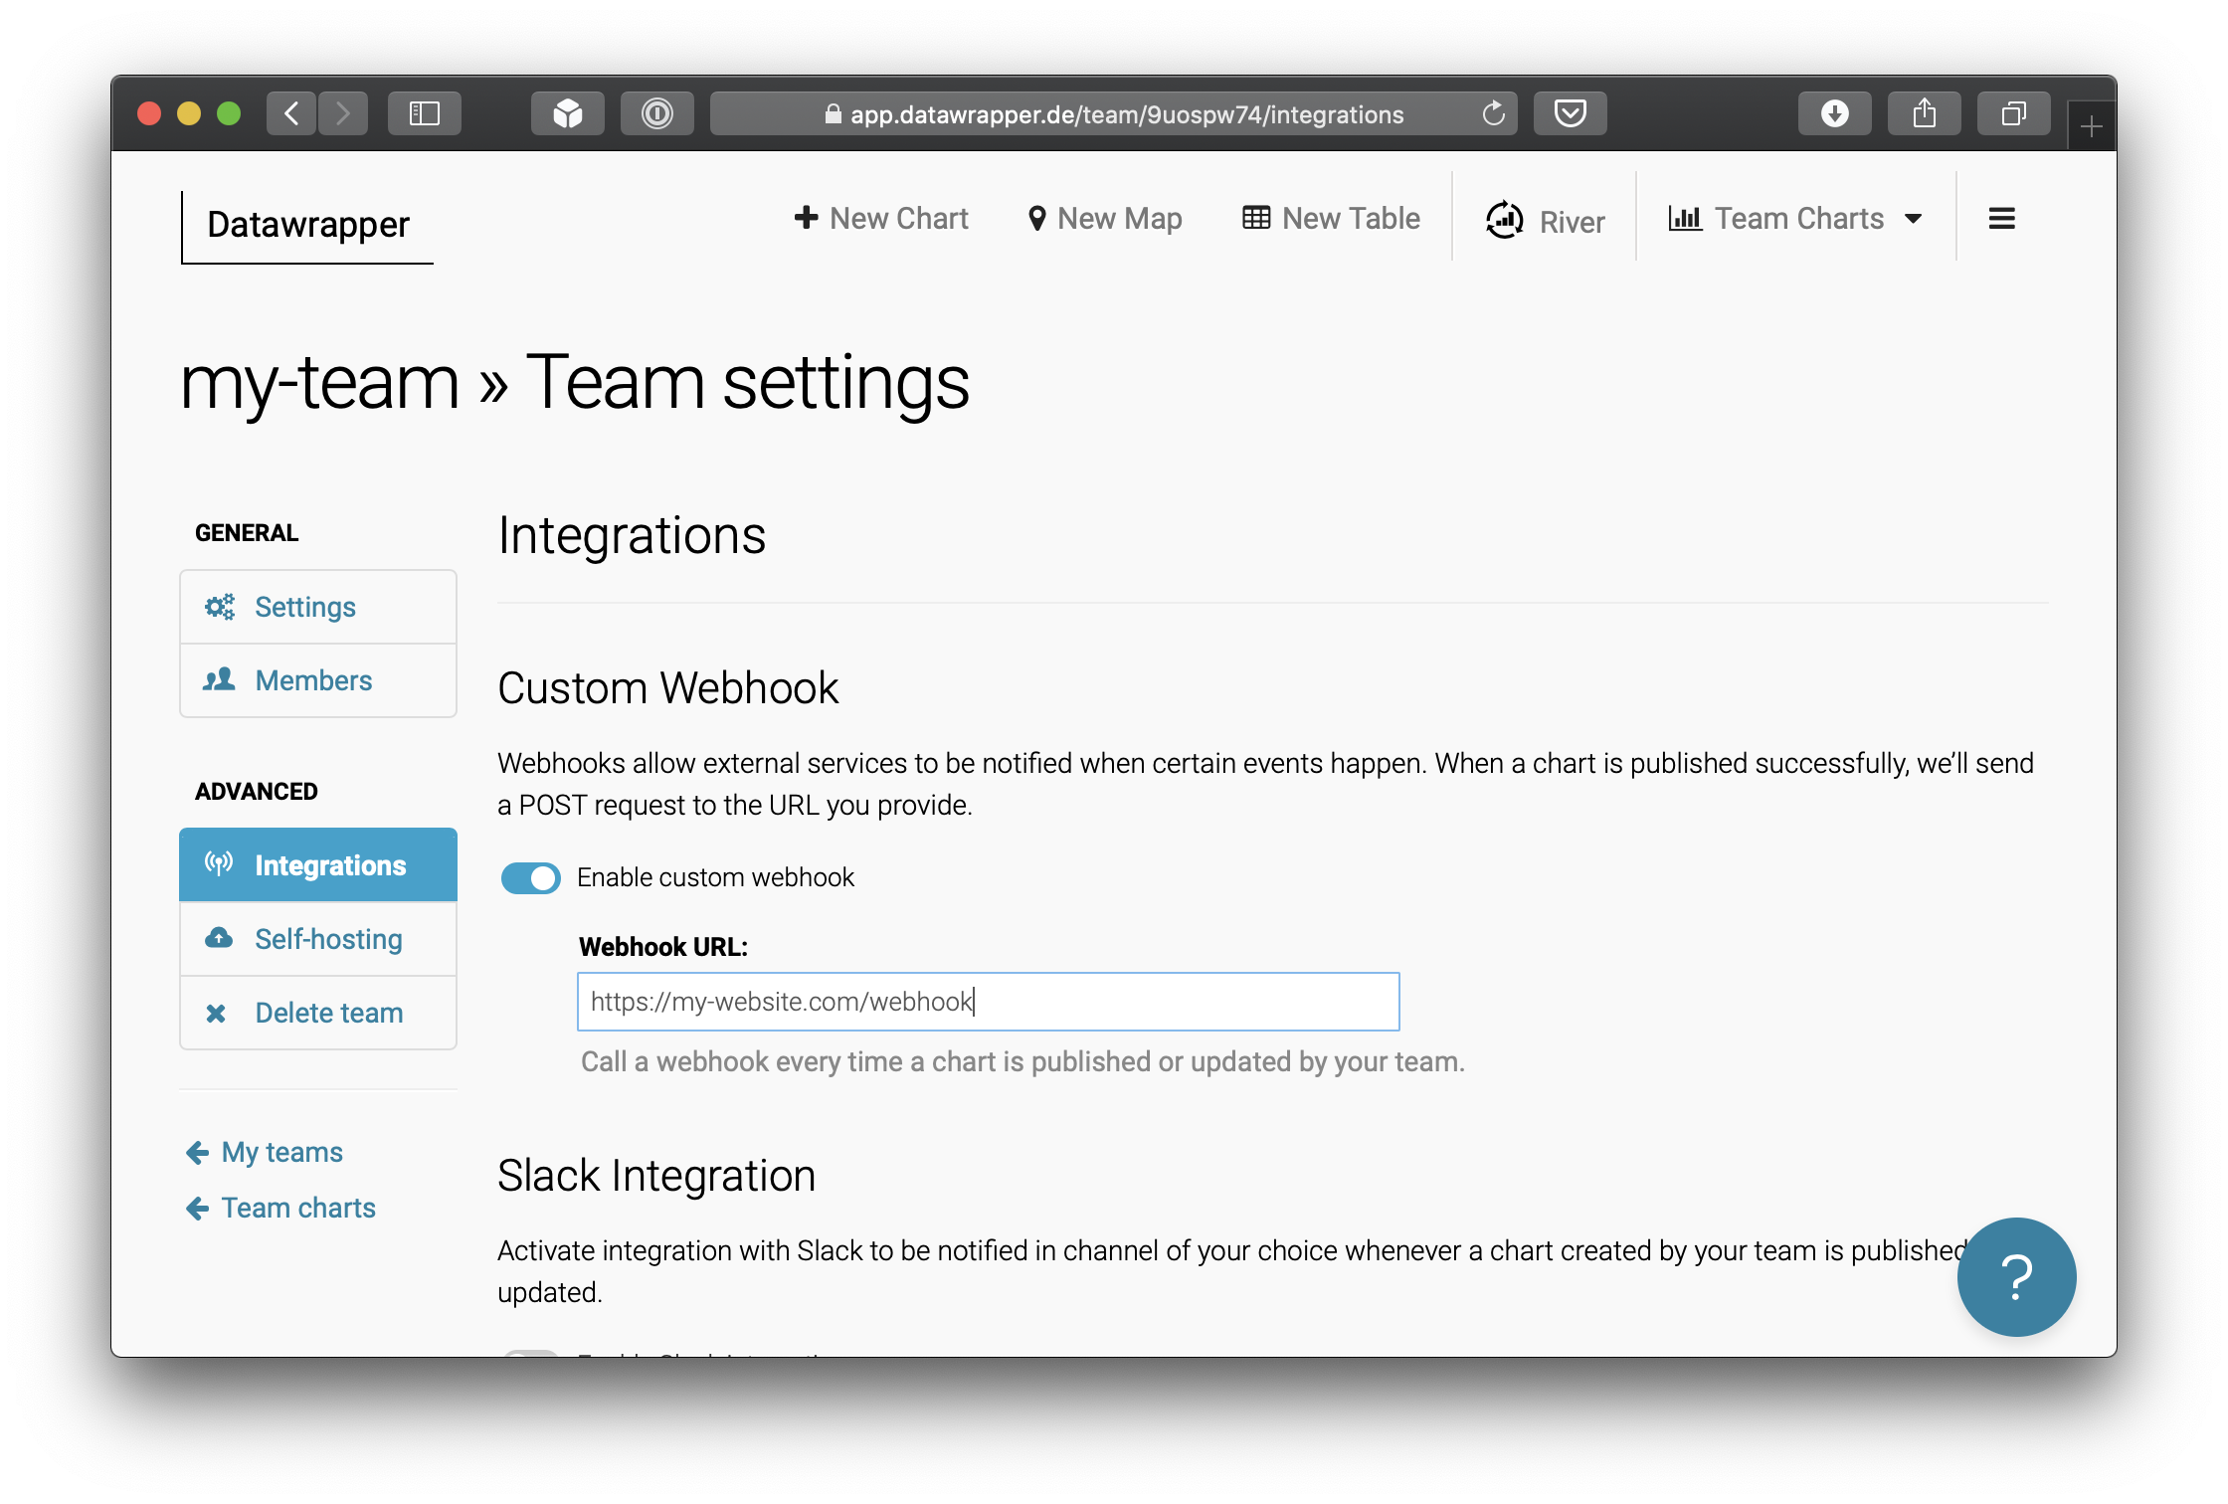Expand the Team Charts dropdown
2228x1504 pixels.
(x=1795, y=218)
